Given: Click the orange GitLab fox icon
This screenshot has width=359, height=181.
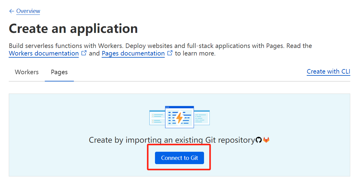Looking at the screenshot, I should (x=266, y=140).
